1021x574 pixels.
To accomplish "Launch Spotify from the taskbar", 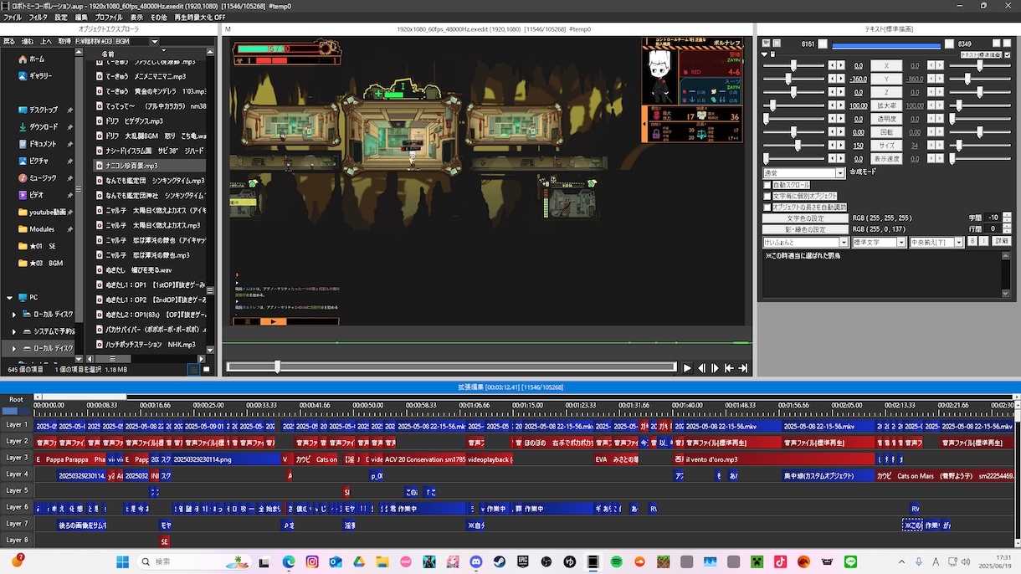I will [x=617, y=561].
